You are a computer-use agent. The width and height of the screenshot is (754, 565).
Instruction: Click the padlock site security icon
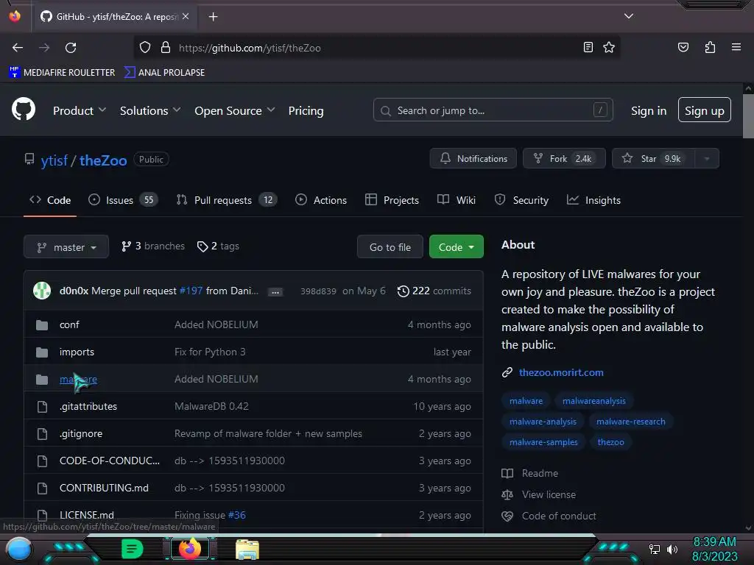[x=166, y=48]
